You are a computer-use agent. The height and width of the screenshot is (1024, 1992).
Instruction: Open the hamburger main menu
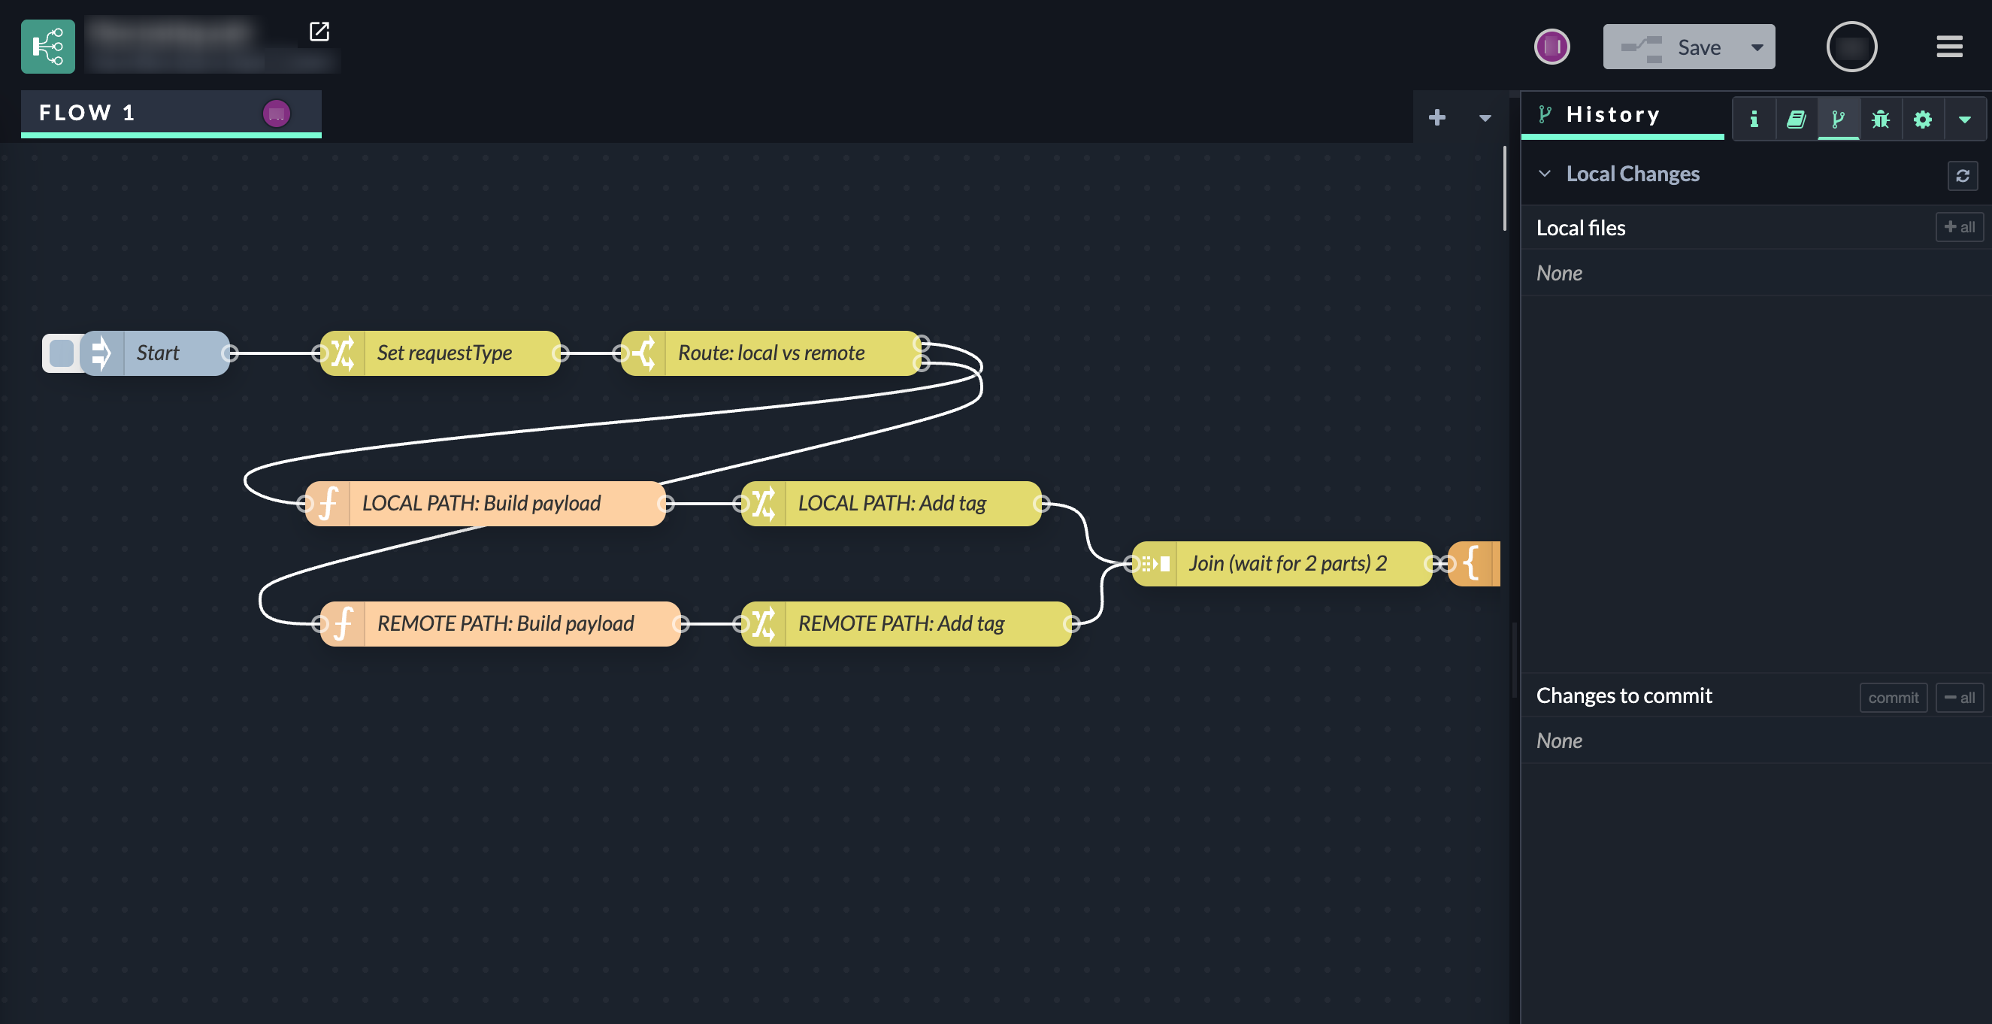point(1948,47)
